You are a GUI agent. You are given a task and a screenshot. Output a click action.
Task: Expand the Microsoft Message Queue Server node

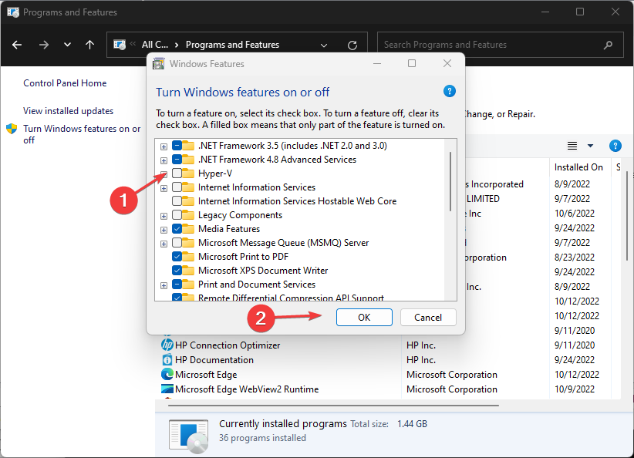pos(164,244)
